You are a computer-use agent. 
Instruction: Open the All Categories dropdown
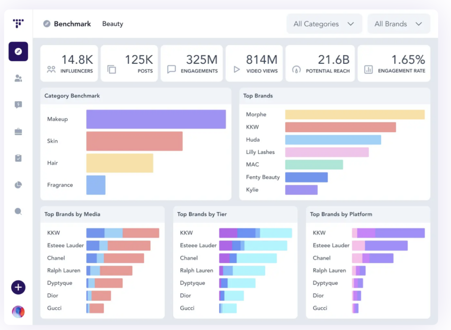pyautogui.click(x=324, y=24)
